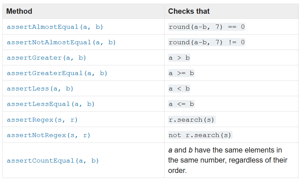The image size is (299, 181).
Task: Open the assertAlmostEqual(a, b) method link
Action: tap(55, 27)
